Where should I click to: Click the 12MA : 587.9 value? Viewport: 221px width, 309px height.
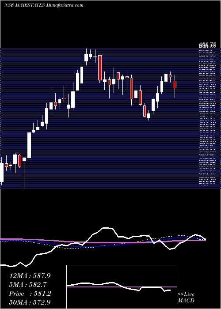tap(30, 276)
